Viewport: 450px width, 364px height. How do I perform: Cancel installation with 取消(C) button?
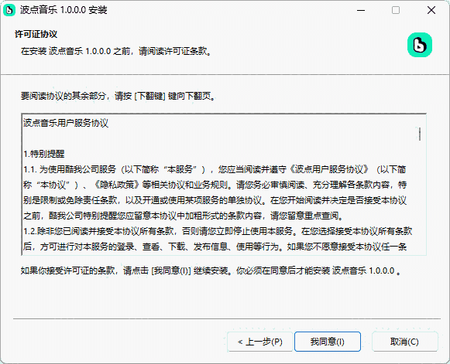pyautogui.click(x=404, y=342)
